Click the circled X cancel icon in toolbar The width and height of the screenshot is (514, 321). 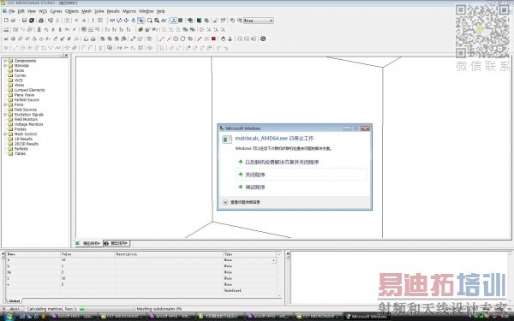pos(263,39)
